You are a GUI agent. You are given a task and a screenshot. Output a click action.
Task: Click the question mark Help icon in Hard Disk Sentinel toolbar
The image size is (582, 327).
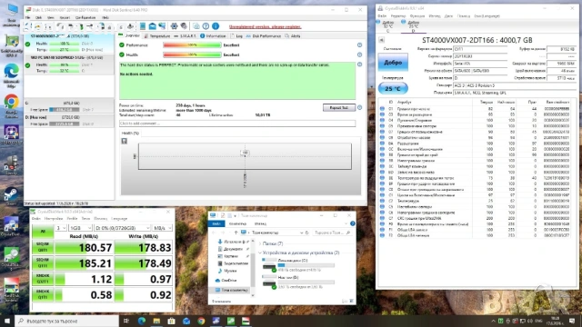coord(206,26)
